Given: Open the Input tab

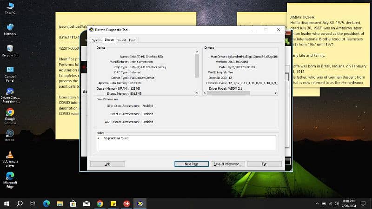Looking at the screenshot, I should click(133, 40).
